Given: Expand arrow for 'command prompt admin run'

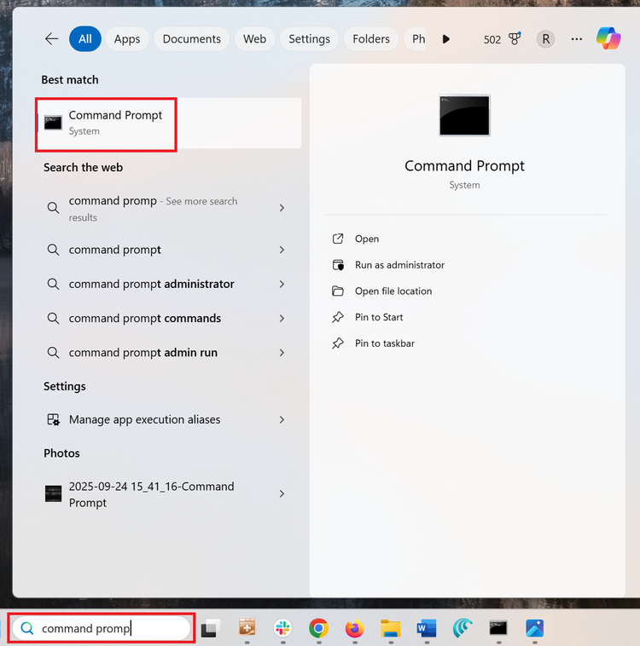Looking at the screenshot, I should pyautogui.click(x=282, y=353).
